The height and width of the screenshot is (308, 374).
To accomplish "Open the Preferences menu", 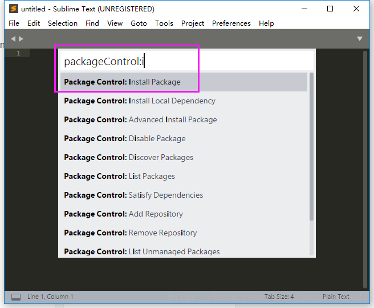I will click(231, 23).
